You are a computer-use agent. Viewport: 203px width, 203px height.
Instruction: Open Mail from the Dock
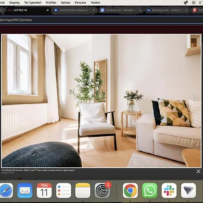[x=25, y=190]
